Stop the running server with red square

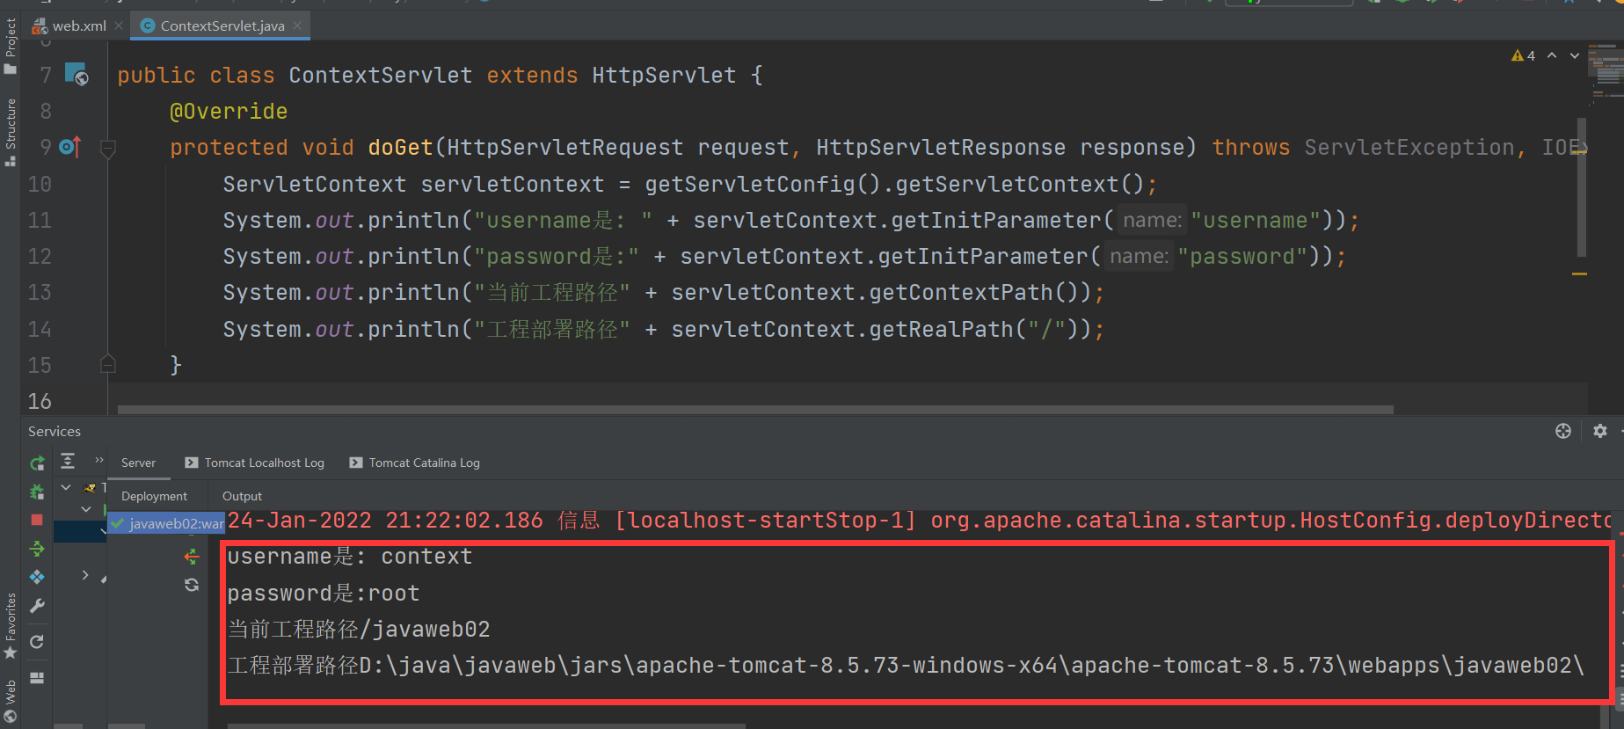[37, 520]
